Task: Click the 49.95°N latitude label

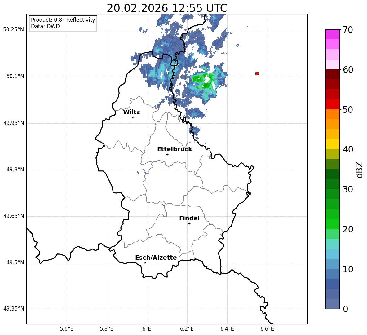Action: tap(14, 123)
